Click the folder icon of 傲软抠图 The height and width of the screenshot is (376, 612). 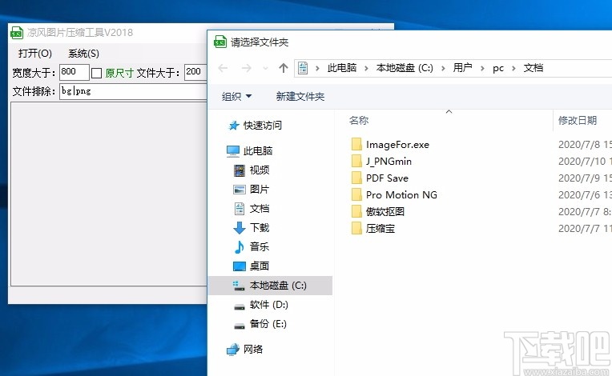[356, 211]
